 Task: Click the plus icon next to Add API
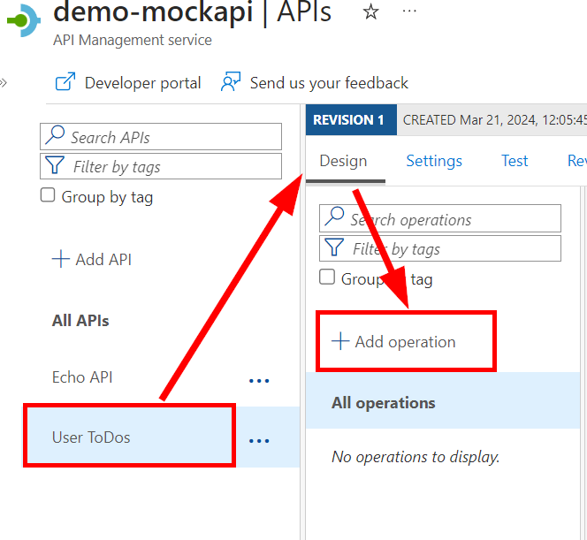(60, 259)
